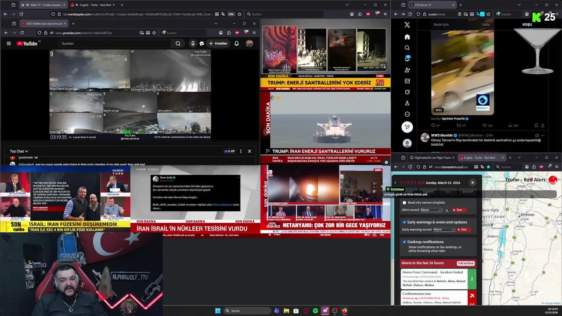Click the X compose post button
This screenshot has height=316, width=562.
407,127
